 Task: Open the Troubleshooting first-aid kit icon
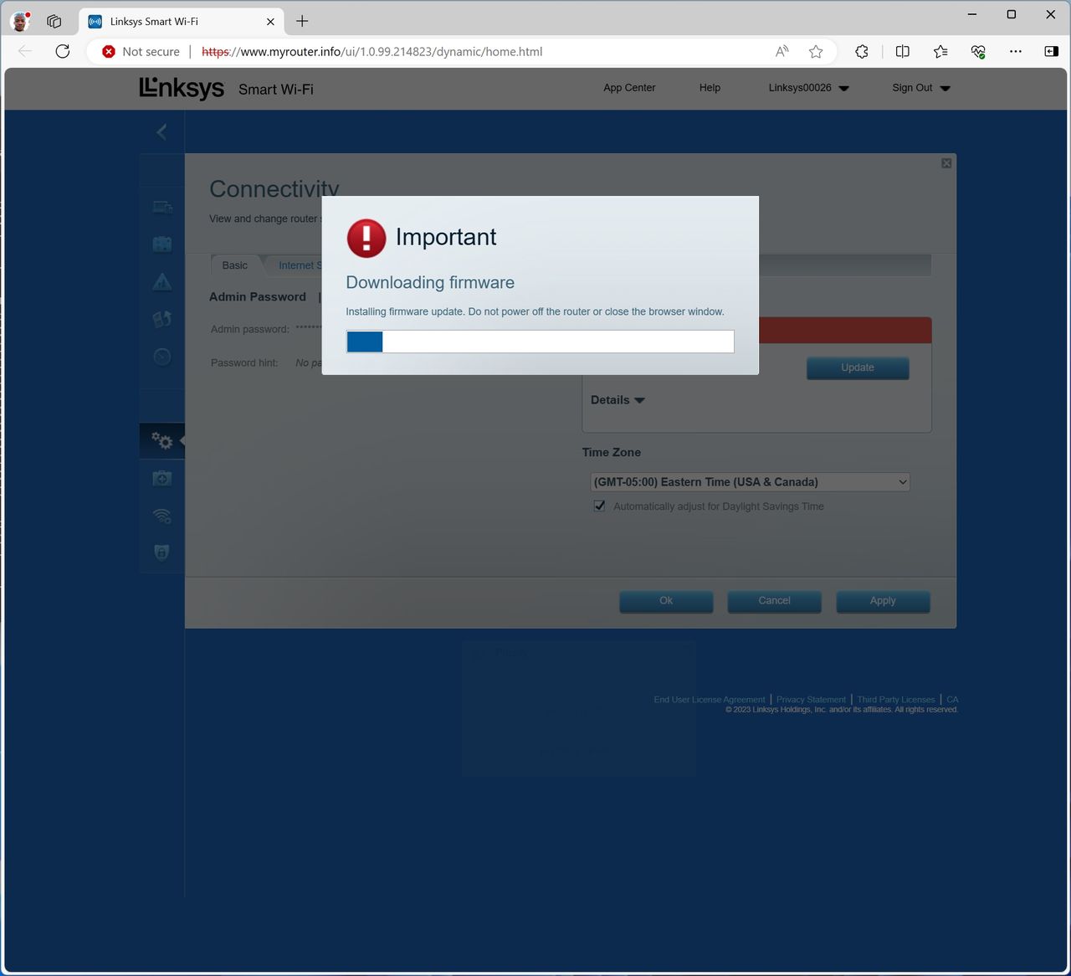[162, 478]
